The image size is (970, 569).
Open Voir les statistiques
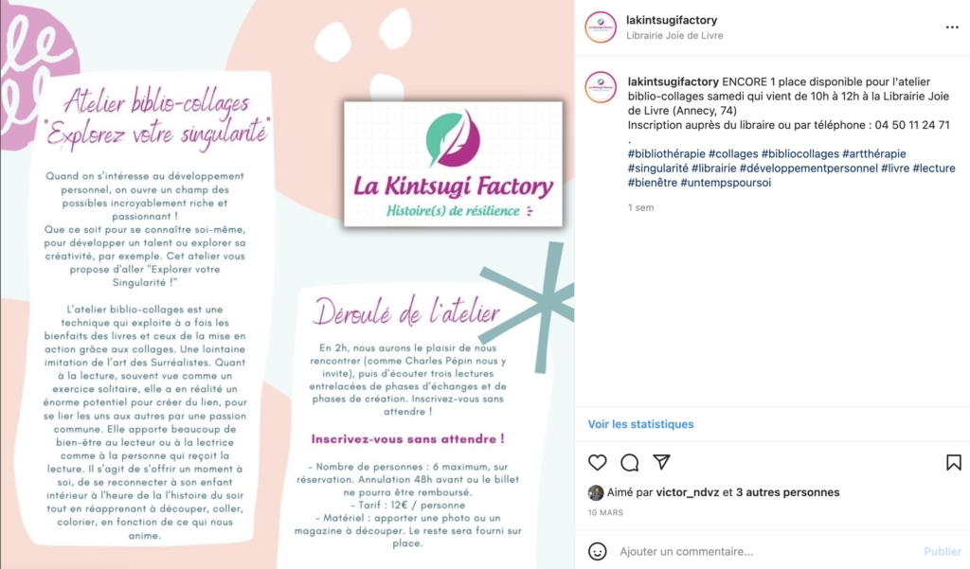(640, 424)
